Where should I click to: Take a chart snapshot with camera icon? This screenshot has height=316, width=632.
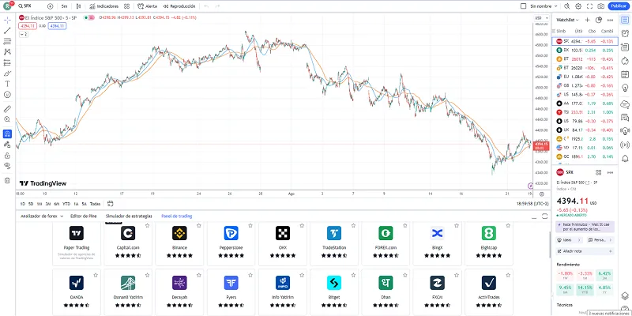coord(601,6)
